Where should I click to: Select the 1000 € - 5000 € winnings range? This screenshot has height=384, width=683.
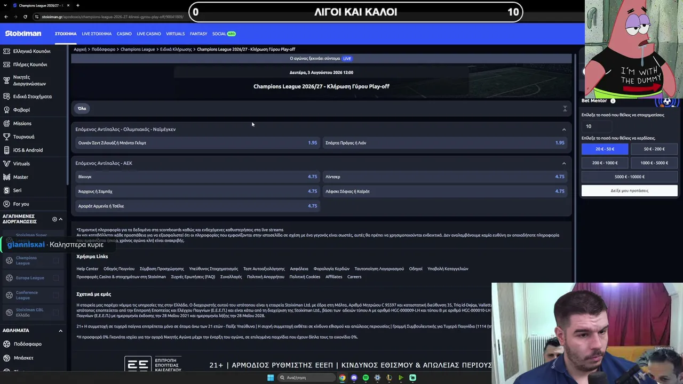tap(654, 163)
